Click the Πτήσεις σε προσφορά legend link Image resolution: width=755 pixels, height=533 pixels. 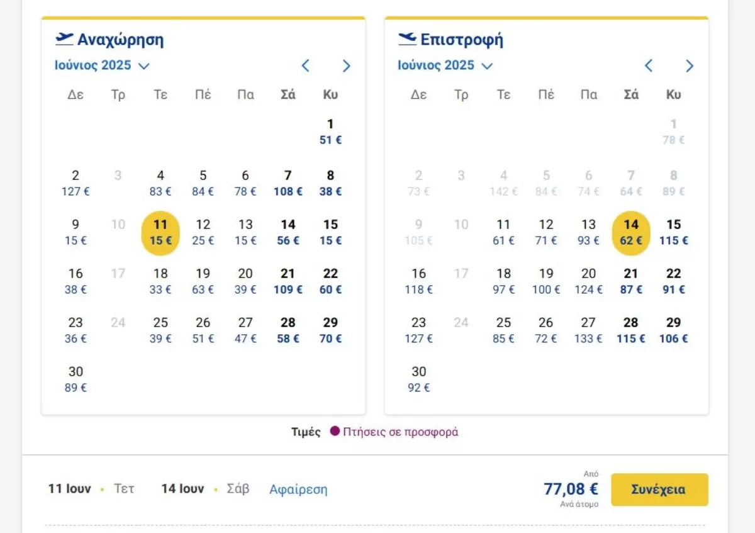[401, 432]
